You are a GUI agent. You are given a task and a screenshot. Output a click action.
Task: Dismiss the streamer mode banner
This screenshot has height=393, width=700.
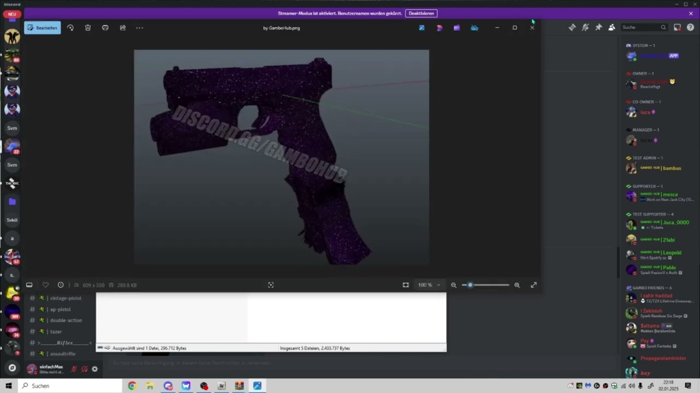click(x=691, y=13)
